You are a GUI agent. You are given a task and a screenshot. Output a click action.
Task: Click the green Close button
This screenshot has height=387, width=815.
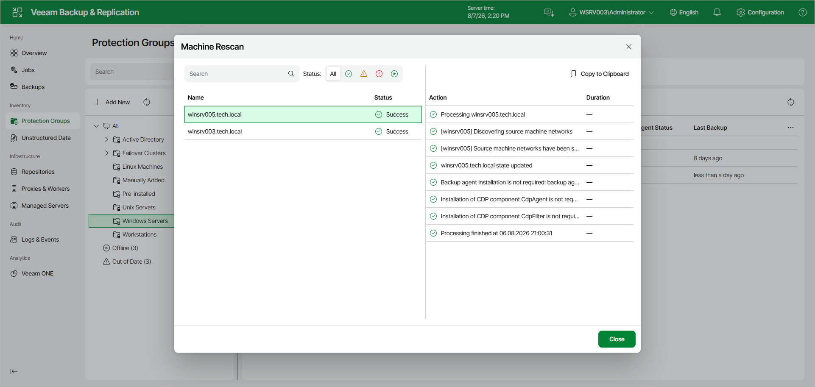tap(617, 339)
